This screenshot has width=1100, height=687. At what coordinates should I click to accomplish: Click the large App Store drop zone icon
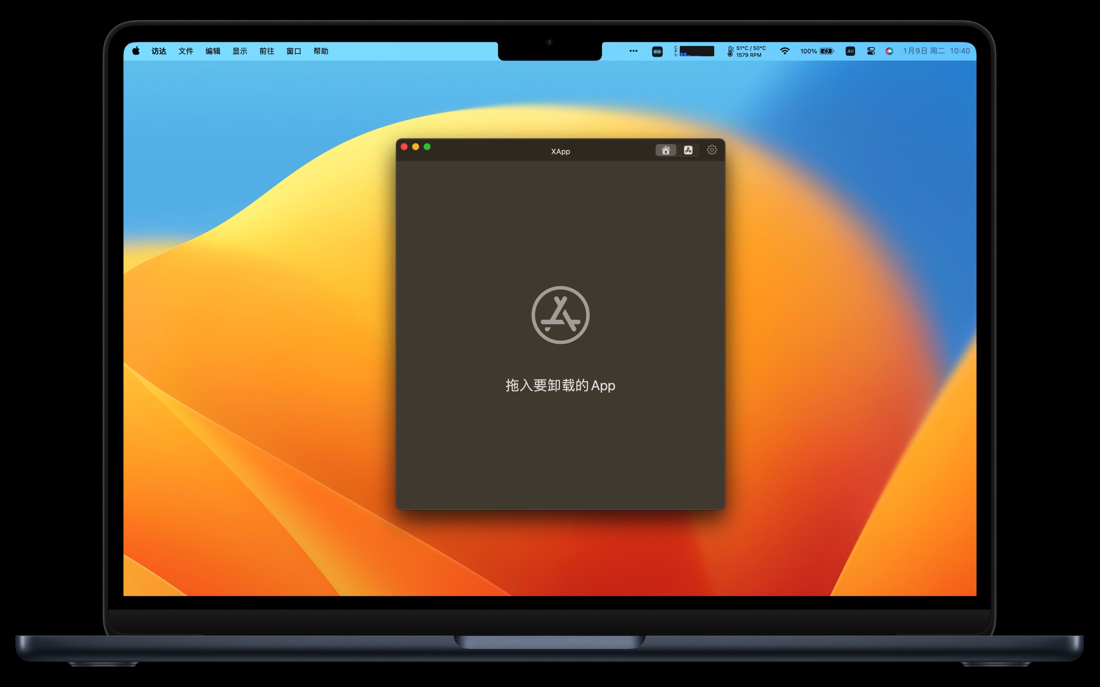pos(560,315)
